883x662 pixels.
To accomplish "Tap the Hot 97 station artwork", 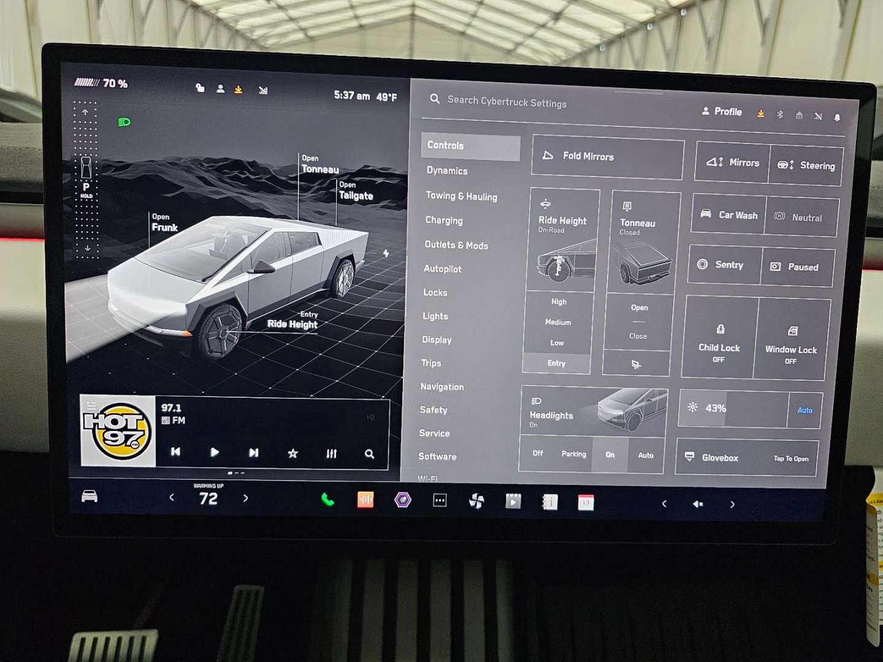I will 118,430.
